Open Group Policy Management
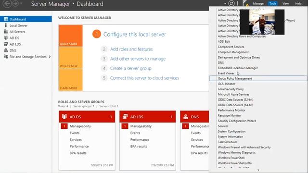The width and height of the screenshot is (308, 173). (258, 78)
